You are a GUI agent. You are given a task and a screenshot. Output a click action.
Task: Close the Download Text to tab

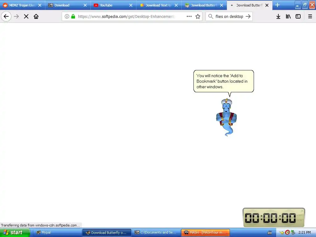pyautogui.click(x=176, y=5)
